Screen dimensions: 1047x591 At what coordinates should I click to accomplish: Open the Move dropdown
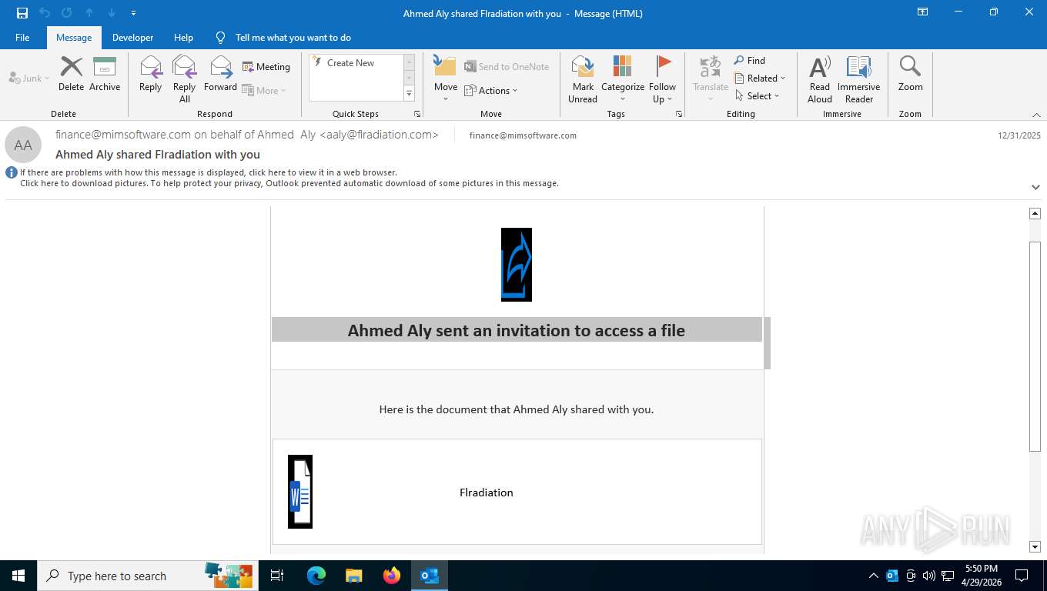(x=446, y=78)
